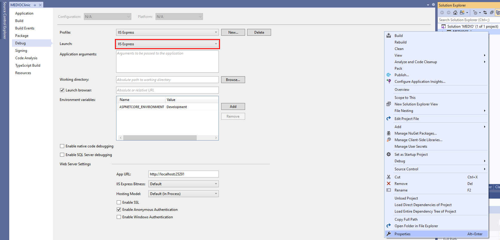This screenshot has width=500, height=240.
Task: Uncheck the Launch browser checkbox
Action: pyautogui.click(x=62, y=90)
